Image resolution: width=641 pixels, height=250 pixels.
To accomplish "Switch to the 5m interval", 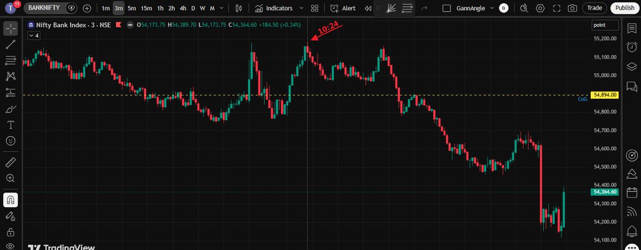I will point(131,8).
